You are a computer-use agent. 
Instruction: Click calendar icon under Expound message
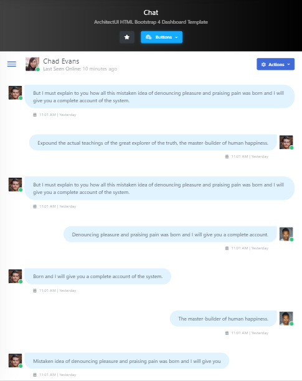click(227, 157)
